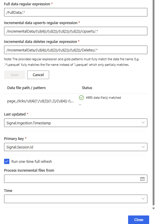The image size is (155, 224).
Task: Click the 4995 data file(s) matched text
Action: 103,98
